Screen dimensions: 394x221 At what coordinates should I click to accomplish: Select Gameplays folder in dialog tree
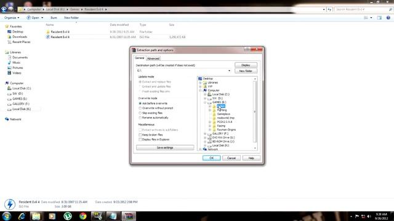[223, 114]
